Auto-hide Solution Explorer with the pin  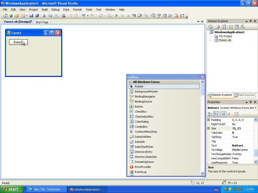tap(251, 21)
